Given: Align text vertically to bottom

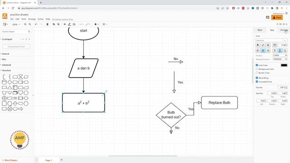Looking at the screenshot, I should 285,50.
